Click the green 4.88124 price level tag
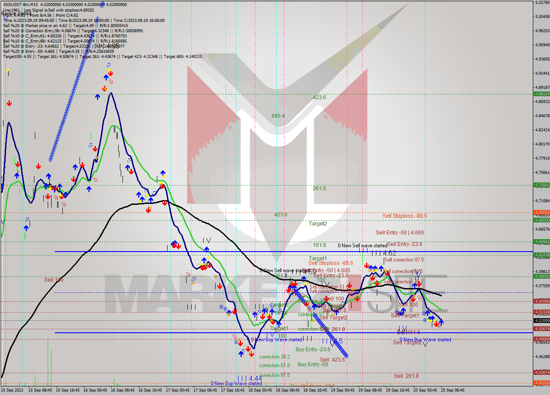 pos(541,94)
